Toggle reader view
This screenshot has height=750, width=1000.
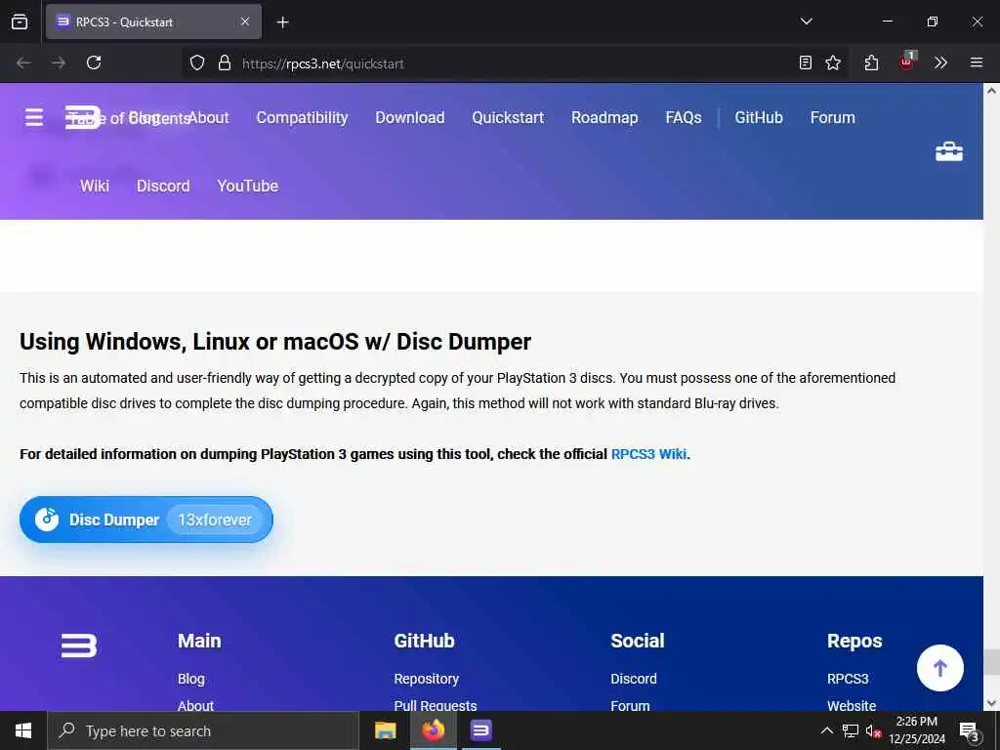tap(806, 62)
